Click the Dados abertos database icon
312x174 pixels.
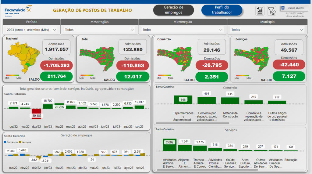[x=283, y=8]
